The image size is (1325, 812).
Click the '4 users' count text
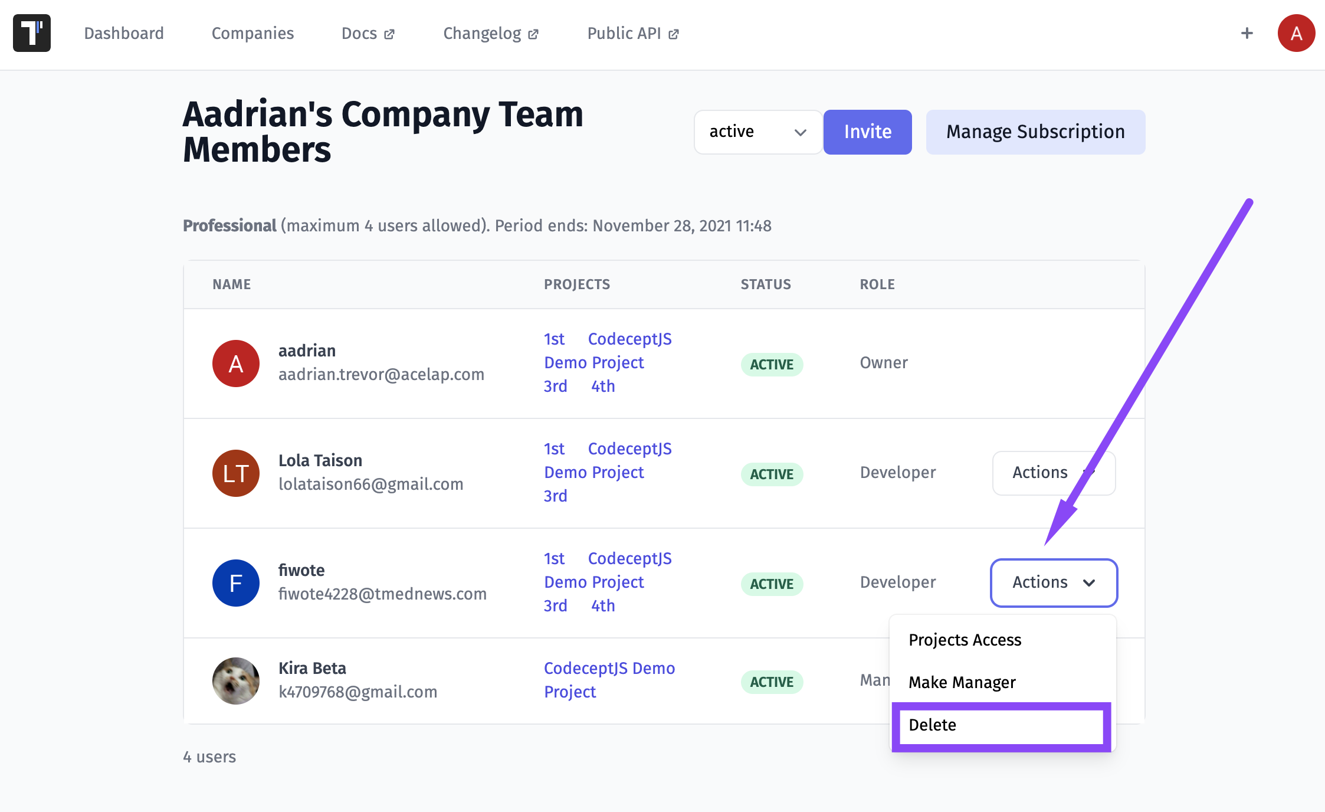click(x=209, y=757)
